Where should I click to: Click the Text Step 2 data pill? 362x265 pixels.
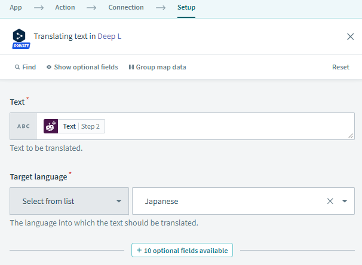click(74, 126)
